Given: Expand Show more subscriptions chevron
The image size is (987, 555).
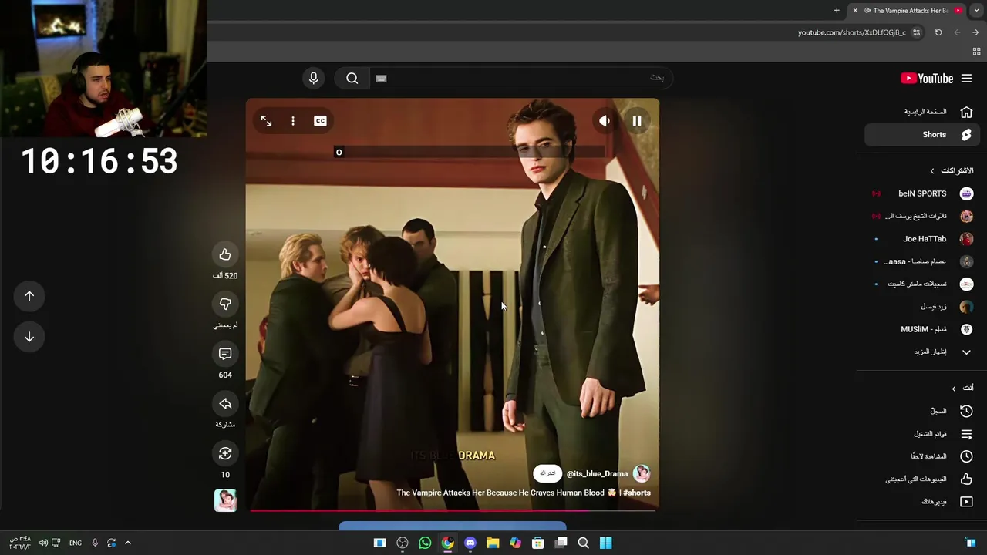Looking at the screenshot, I should [966, 351].
